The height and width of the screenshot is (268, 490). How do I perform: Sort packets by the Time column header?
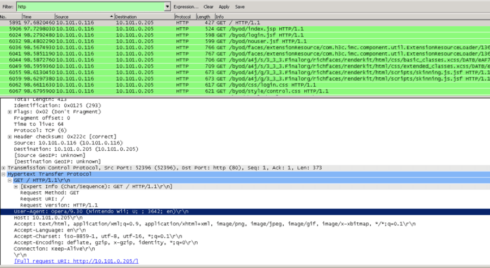pos(37,17)
